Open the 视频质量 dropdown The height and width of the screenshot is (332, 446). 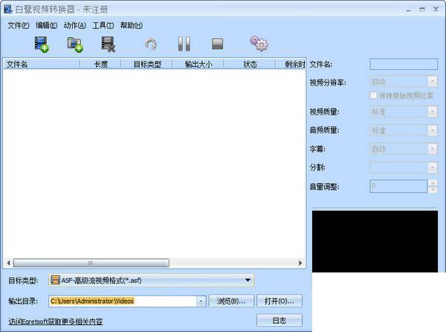pos(404,112)
